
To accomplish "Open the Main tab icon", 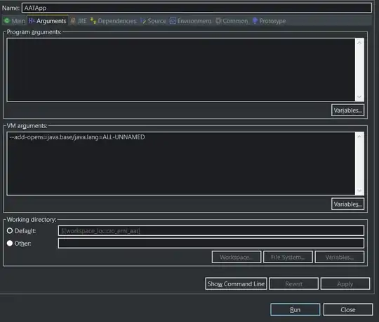I will coord(7,21).
